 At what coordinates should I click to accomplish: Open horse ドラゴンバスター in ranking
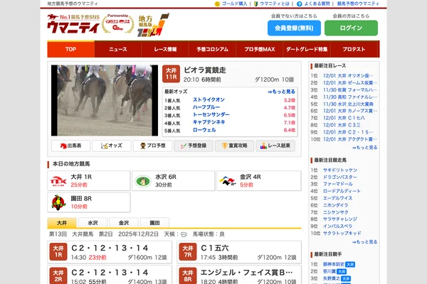pyautogui.click(x=340, y=177)
